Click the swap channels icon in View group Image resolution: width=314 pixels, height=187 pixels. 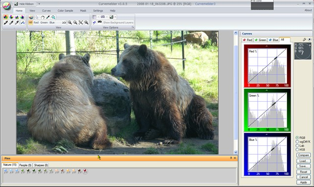tap(64, 23)
